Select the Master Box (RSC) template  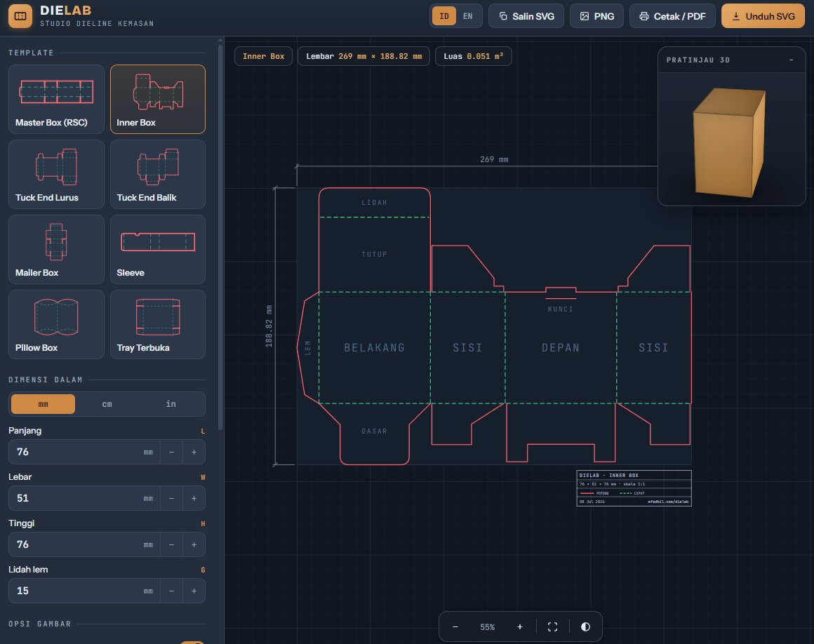point(56,99)
